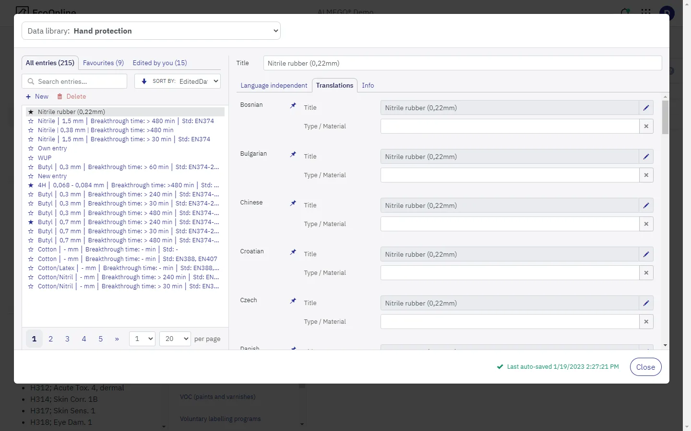Edit the Bosnian title with pencil icon
Screen dimensions: 691x431
click(646, 108)
